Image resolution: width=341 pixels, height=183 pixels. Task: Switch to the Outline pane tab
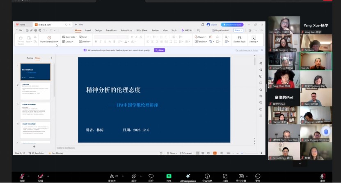30,58
